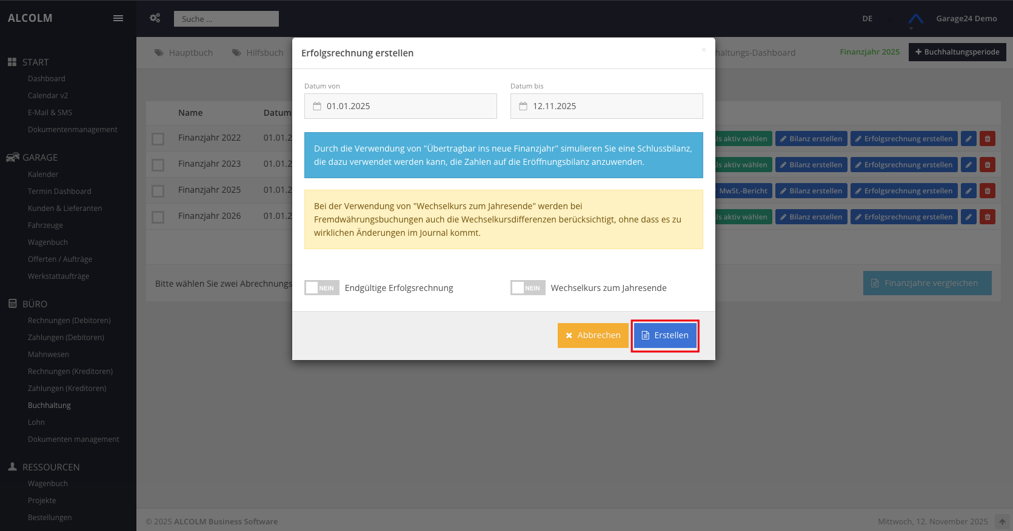Viewport: 1013px width, 531px height.
Task: Cancel the dialog with Abbrechen
Action: [x=593, y=335]
